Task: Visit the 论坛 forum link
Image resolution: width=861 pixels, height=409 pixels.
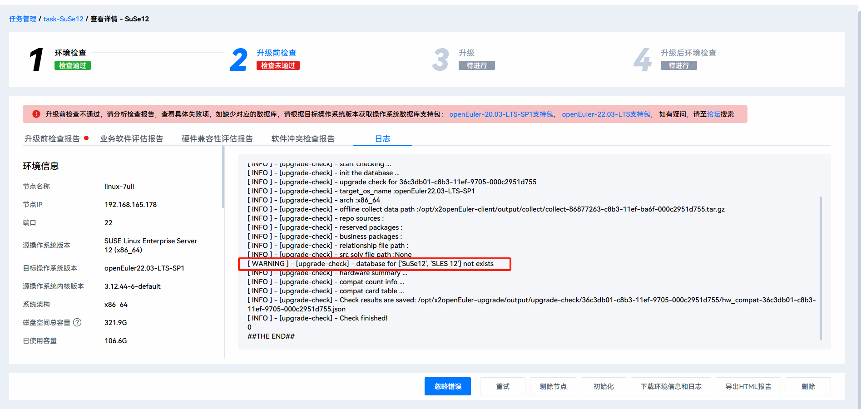Action: click(713, 114)
